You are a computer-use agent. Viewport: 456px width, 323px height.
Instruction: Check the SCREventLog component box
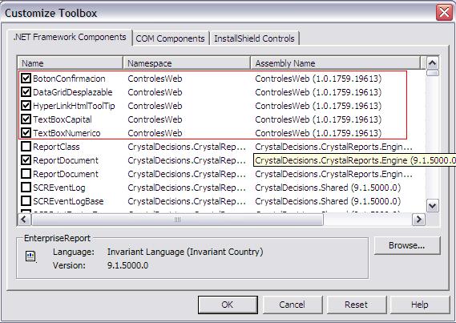(26, 188)
